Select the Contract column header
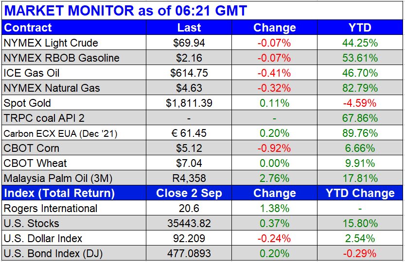The width and height of the screenshot is (405, 262). [28, 28]
